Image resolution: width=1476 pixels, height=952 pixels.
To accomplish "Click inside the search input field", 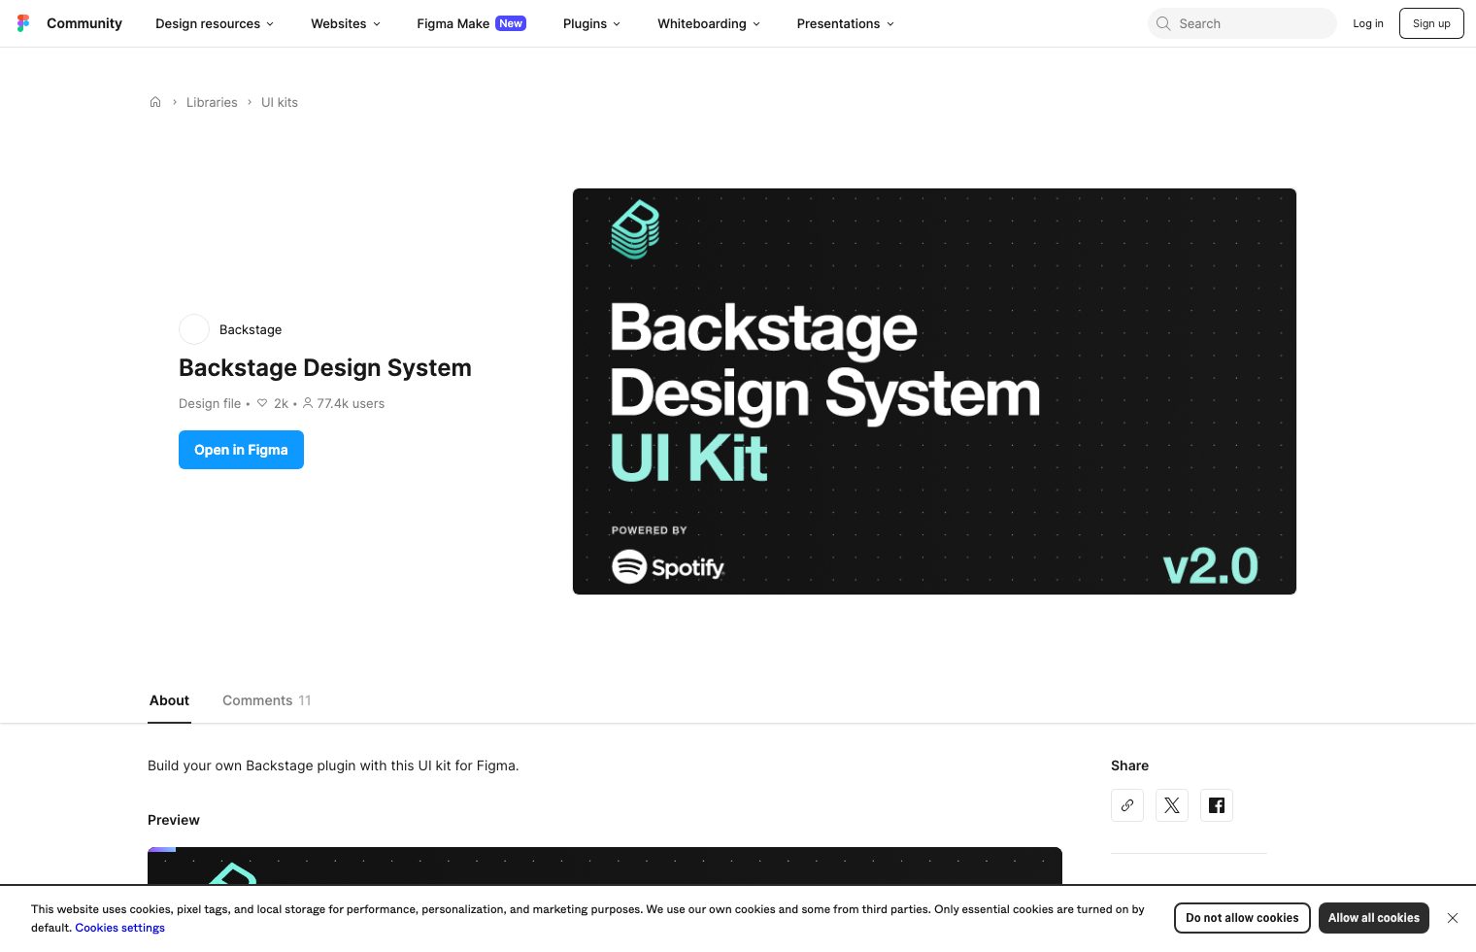I will coord(1243,23).
